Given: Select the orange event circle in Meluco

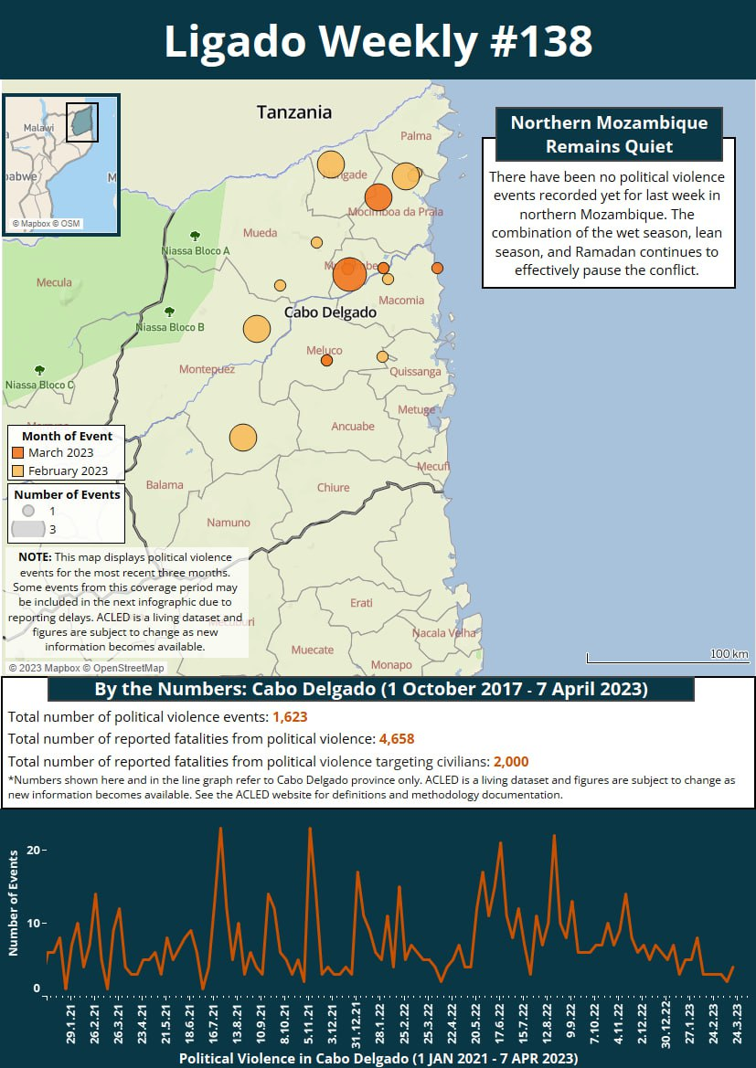Looking at the screenshot, I should point(326,360).
